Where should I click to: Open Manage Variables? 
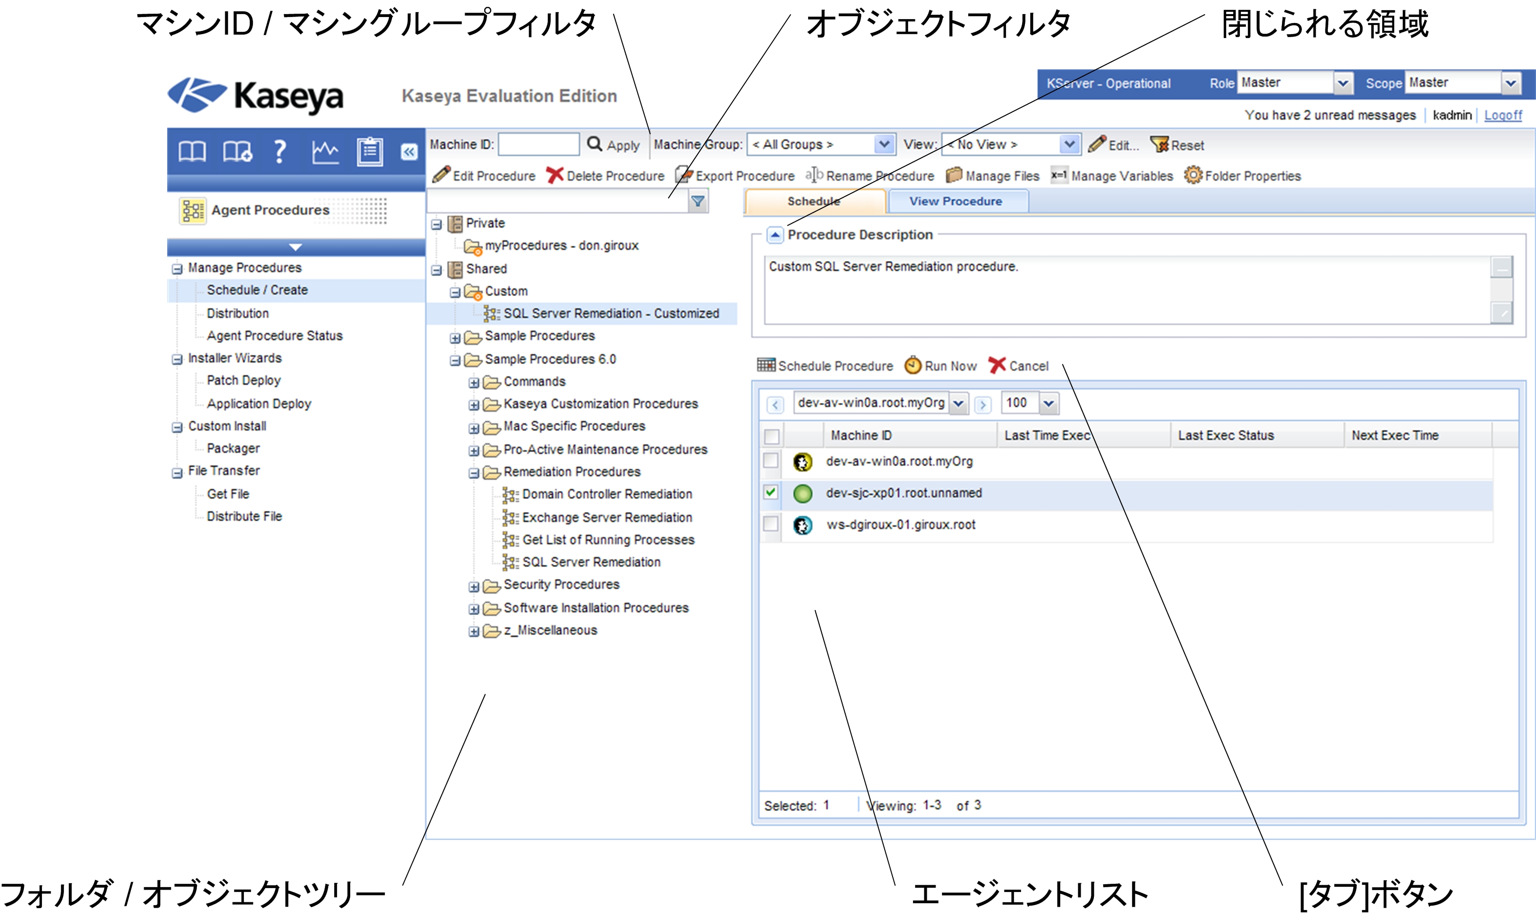tap(1111, 176)
